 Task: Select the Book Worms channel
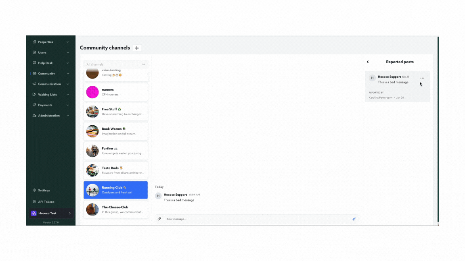(x=116, y=131)
